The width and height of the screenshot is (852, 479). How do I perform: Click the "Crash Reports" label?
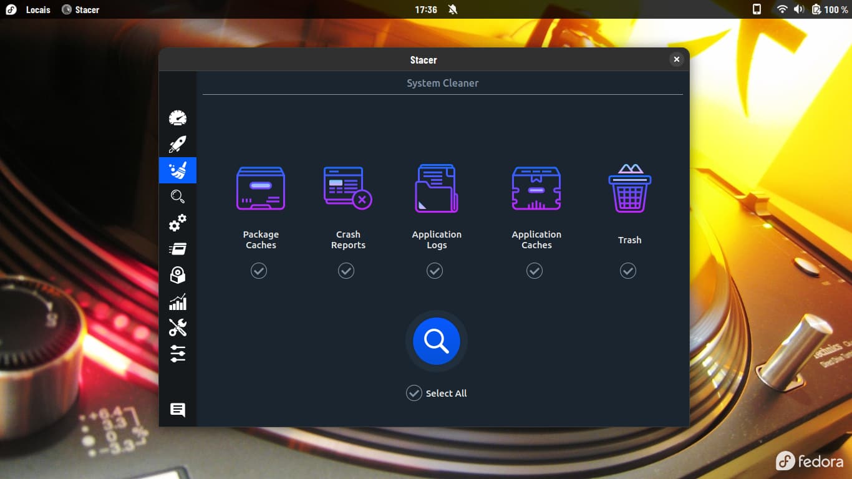coord(348,239)
